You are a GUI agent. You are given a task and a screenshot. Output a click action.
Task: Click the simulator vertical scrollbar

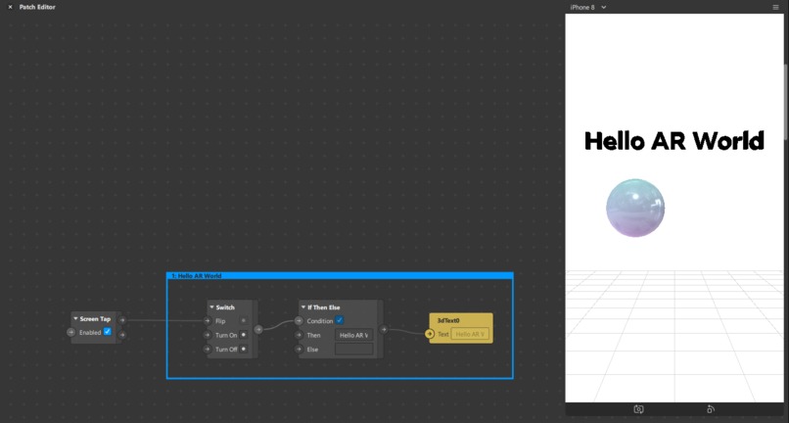(786, 102)
